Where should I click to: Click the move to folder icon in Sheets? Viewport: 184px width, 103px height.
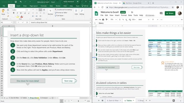pyautogui.click(x=132, y=12)
